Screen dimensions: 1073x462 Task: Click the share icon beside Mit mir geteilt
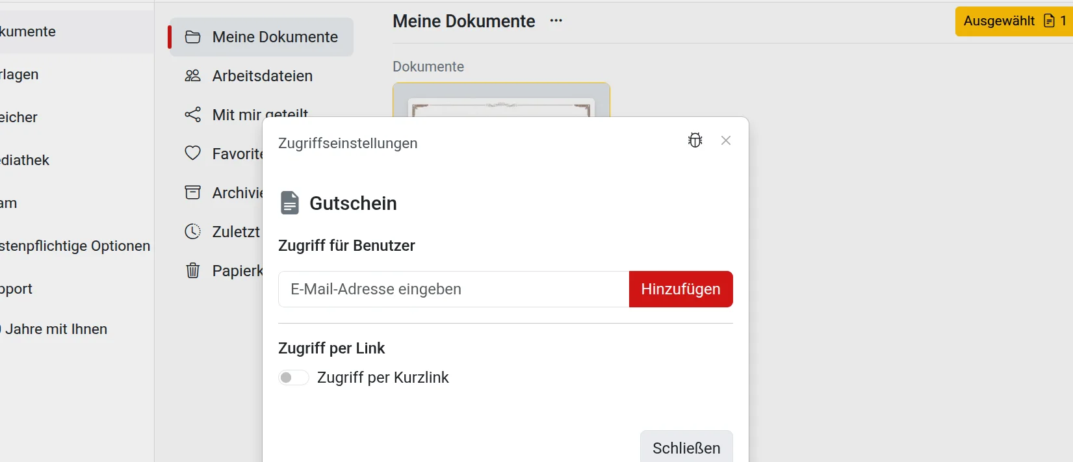pos(193,115)
